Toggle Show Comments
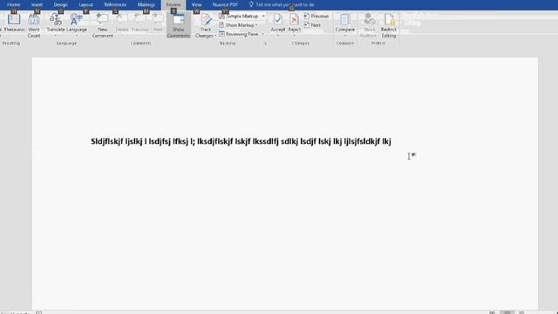This screenshot has height=314, width=558. point(178,25)
